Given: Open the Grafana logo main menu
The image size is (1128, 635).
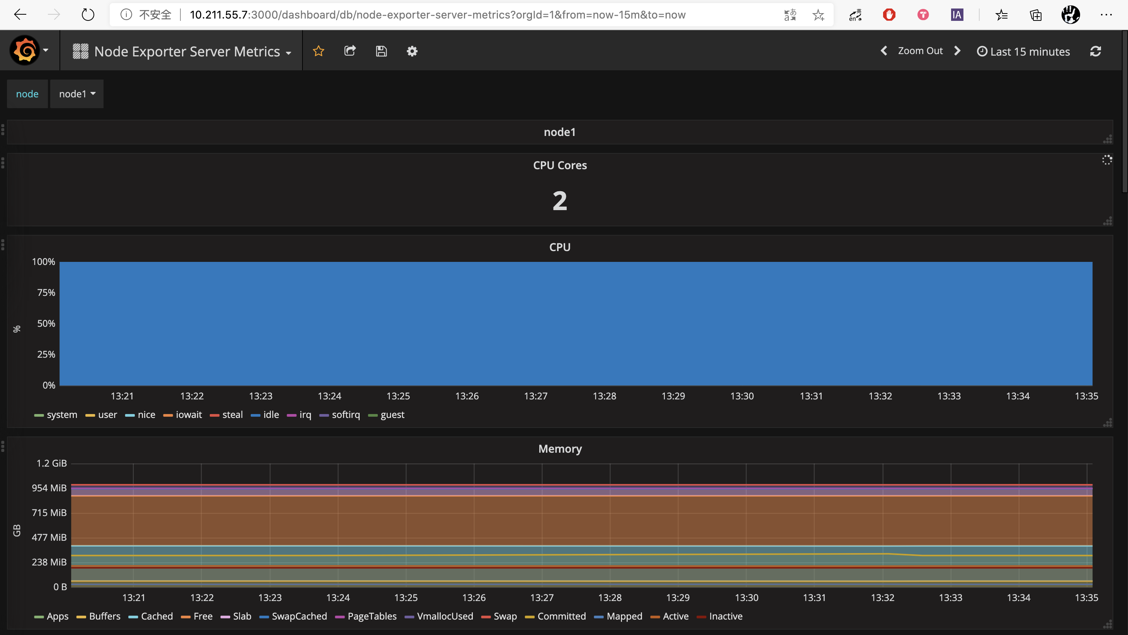Looking at the screenshot, I should click(24, 51).
